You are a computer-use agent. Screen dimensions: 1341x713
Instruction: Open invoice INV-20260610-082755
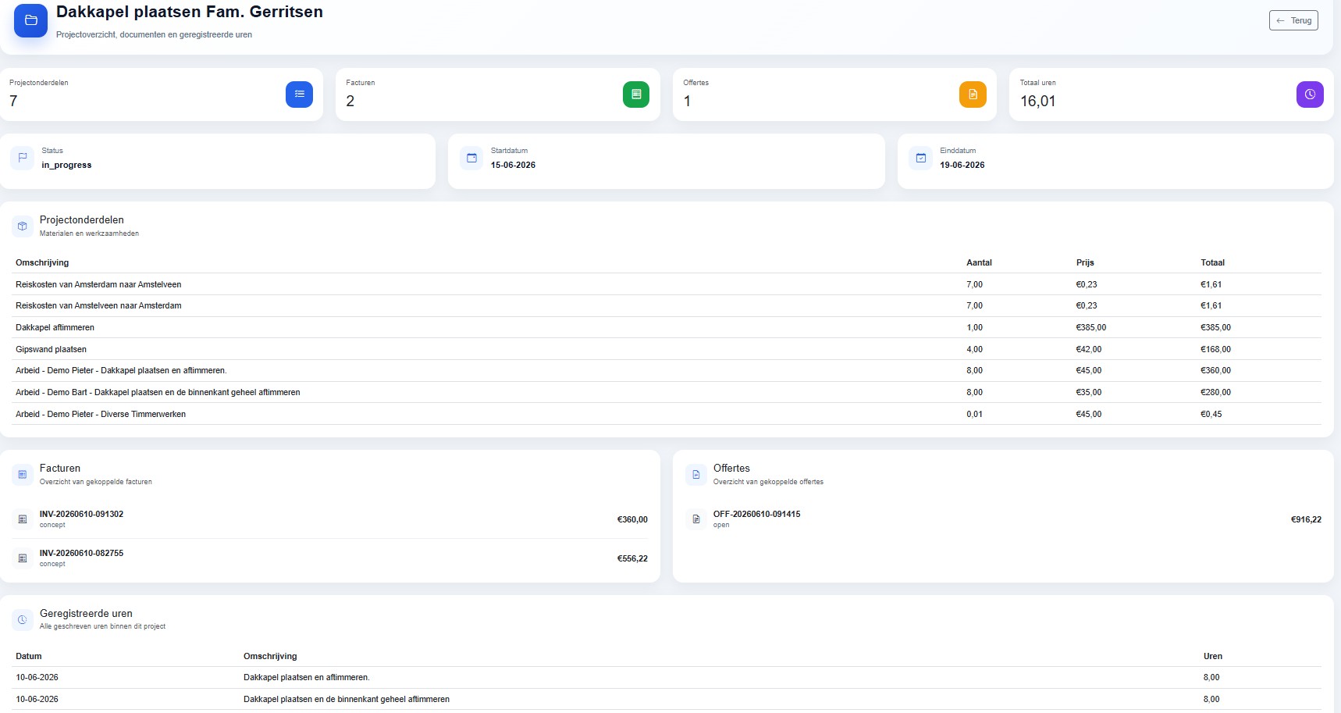[81, 553]
